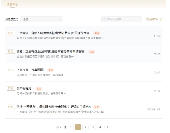Open message 依托一网通办 免申即享
170x133 pixels.
(54, 107)
